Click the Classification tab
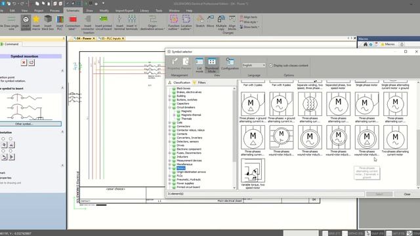This screenshot has width=420, height=236. click(x=179, y=83)
